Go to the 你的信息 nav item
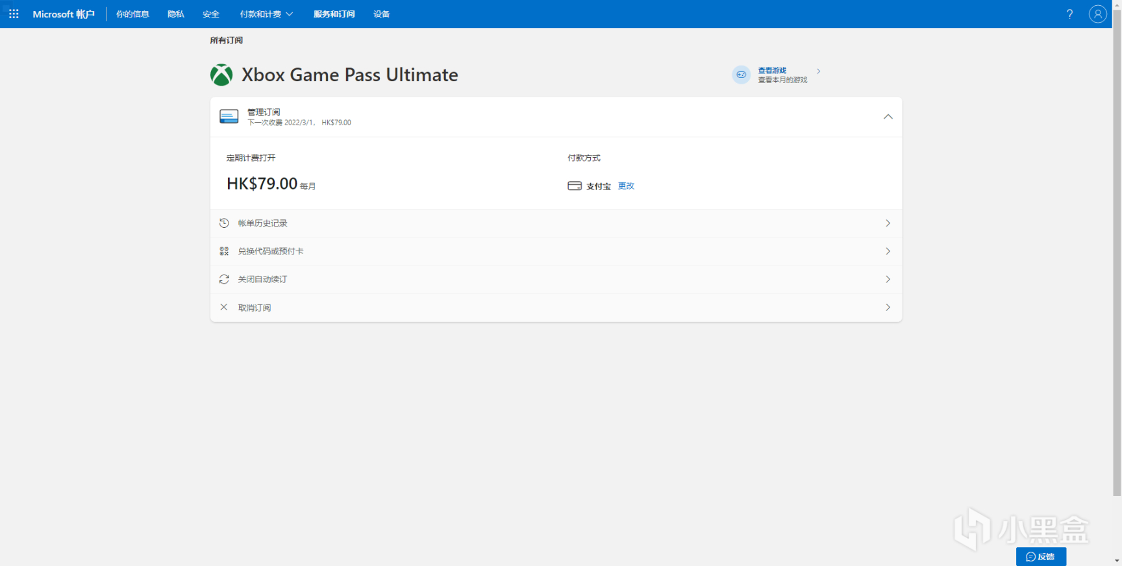The height and width of the screenshot is (566, 1122). [132, 14]
